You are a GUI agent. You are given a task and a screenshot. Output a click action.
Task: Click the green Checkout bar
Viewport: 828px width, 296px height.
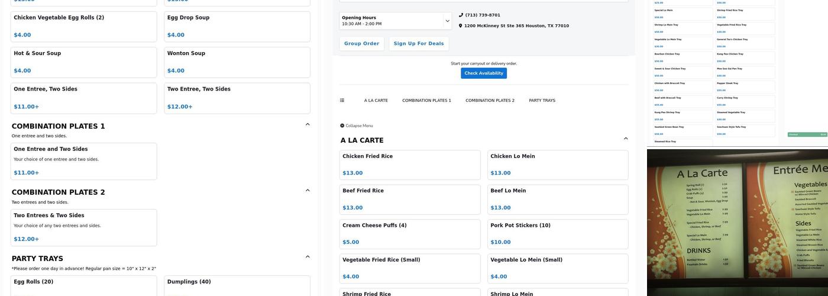(807, 134)
